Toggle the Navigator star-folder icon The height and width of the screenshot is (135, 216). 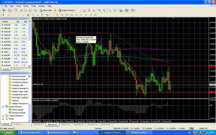(x=26, y=10)
